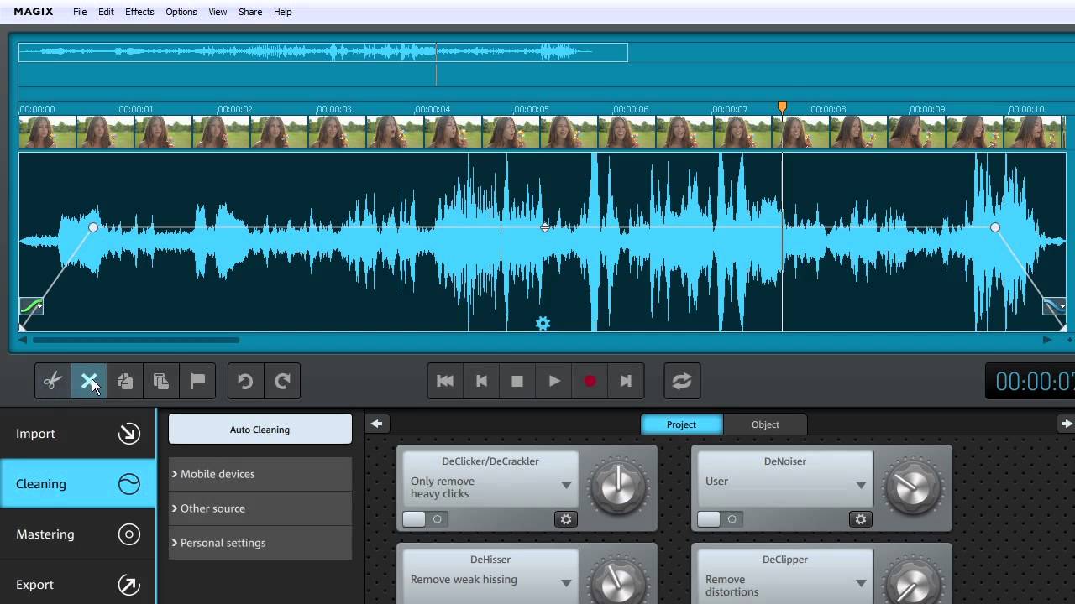The height and width of the screenshot is (604, 1075).
Task: Switch to the Object tab
Action: (765, 424)
